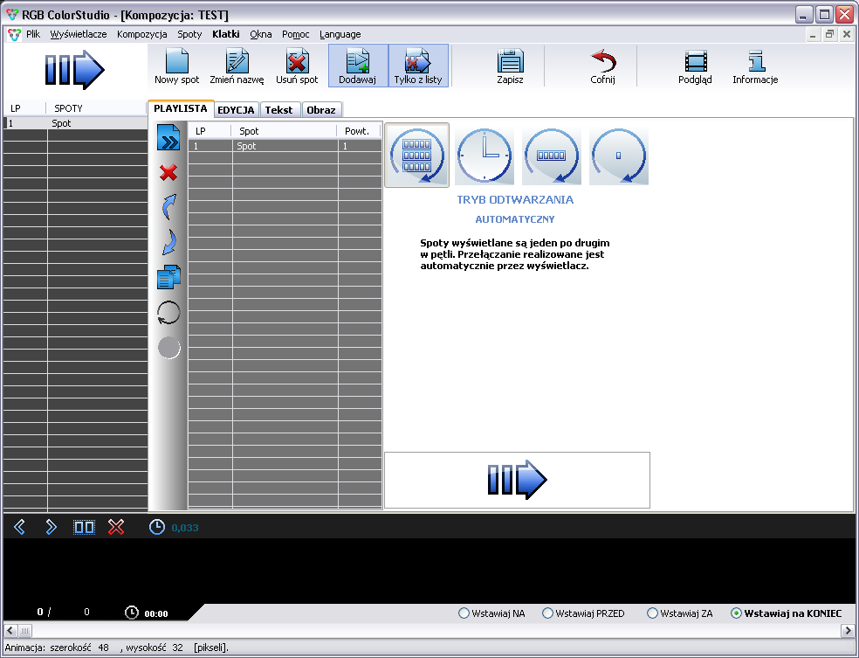Click the spot preview thumbnail box
This screenshot has height=658, width=859.
point(517,481)
